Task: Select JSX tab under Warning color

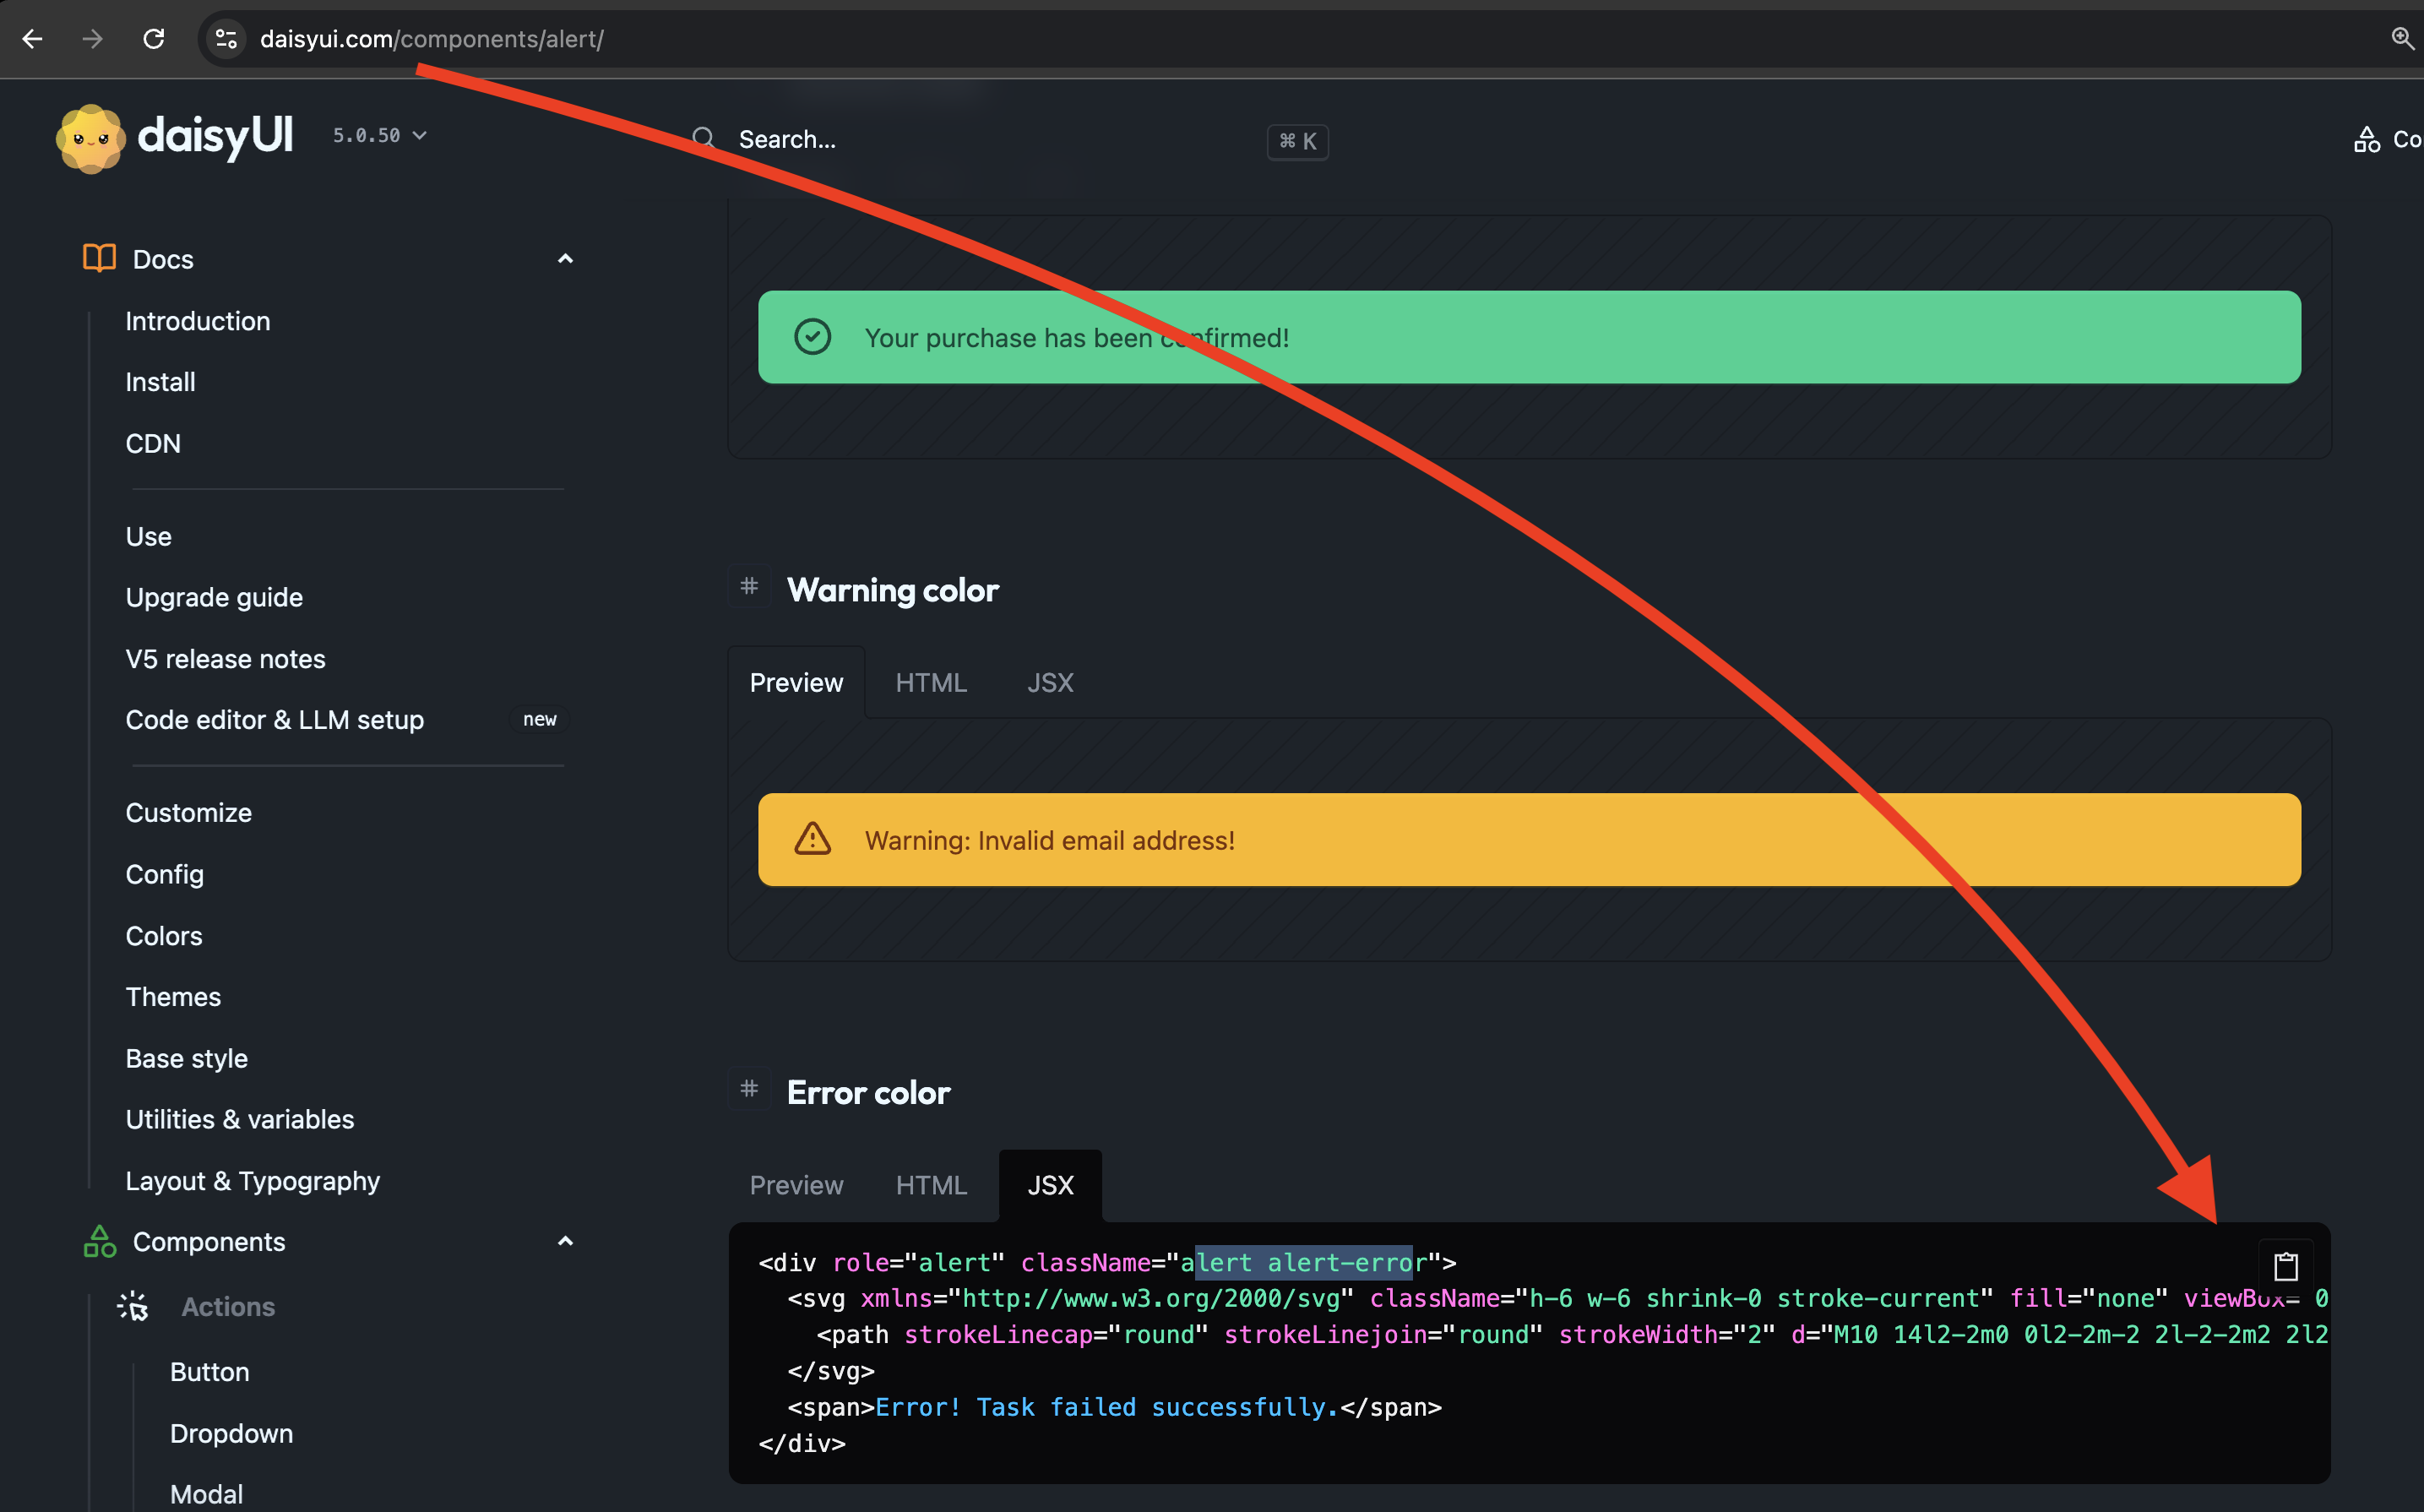Action: click(x=1051, y=682)
